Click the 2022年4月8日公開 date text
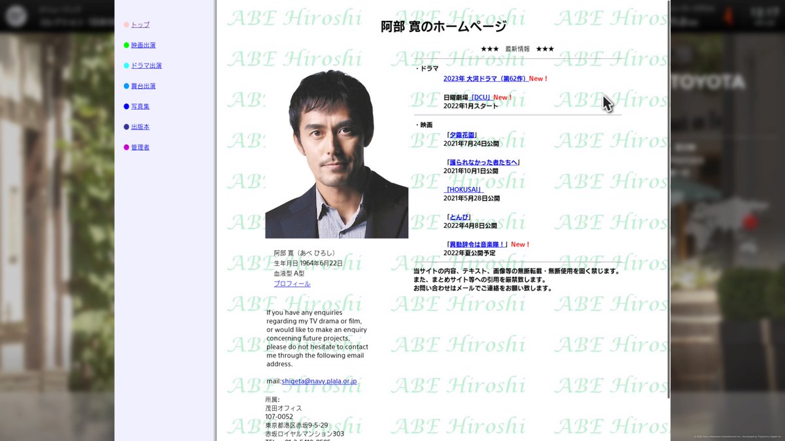 (x=470, y=225)
